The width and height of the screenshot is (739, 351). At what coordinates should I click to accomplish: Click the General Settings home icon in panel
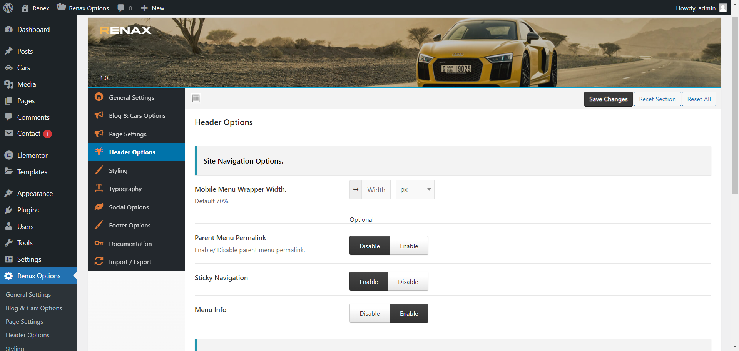click(x=99, y=97)
